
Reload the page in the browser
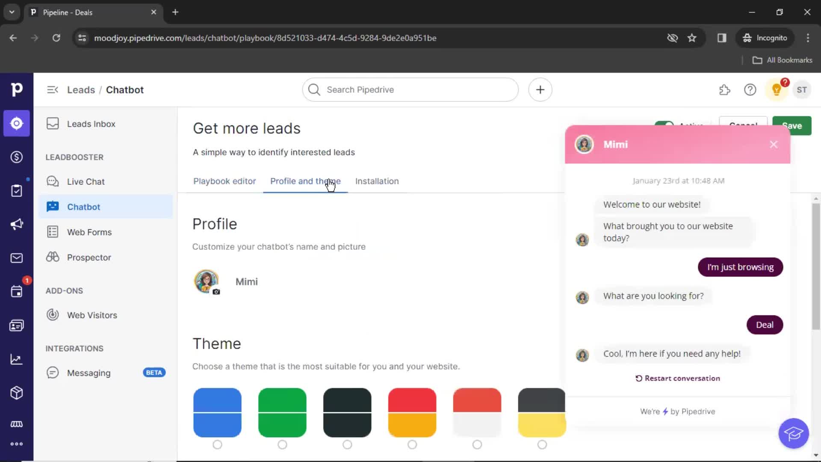[x=56, y=38]
